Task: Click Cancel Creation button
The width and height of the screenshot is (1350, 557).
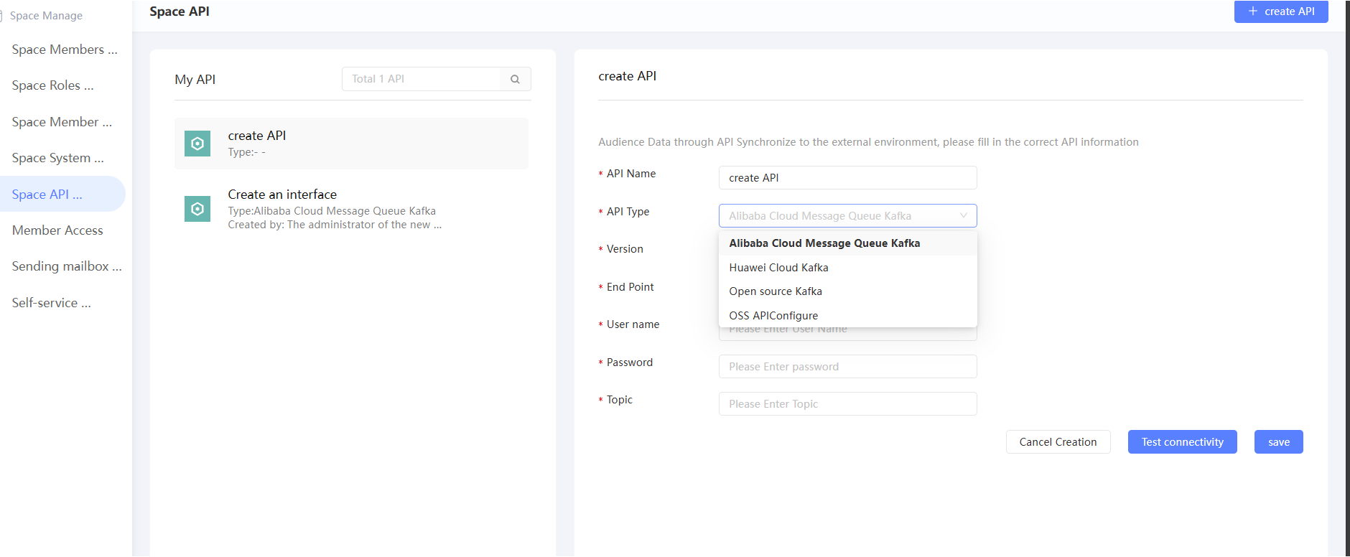Action: [x=1058, y=442]
